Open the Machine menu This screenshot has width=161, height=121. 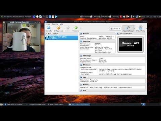click(55, 24)
